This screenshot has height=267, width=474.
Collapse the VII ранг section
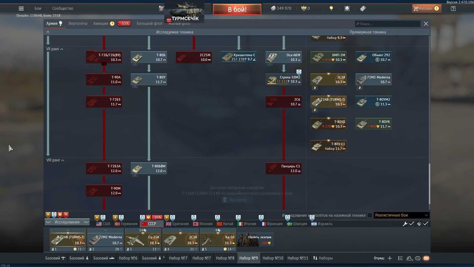pos(55,49)
